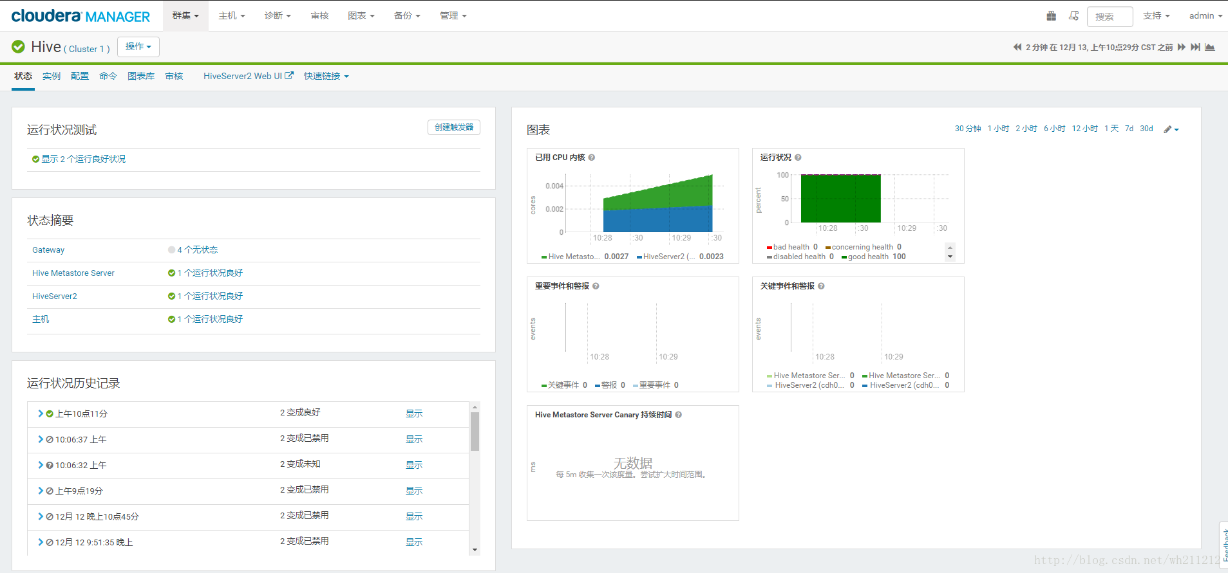Click the blue HiveServer2 CPU legend swatch
The image size is (1228, 573).
639,257
